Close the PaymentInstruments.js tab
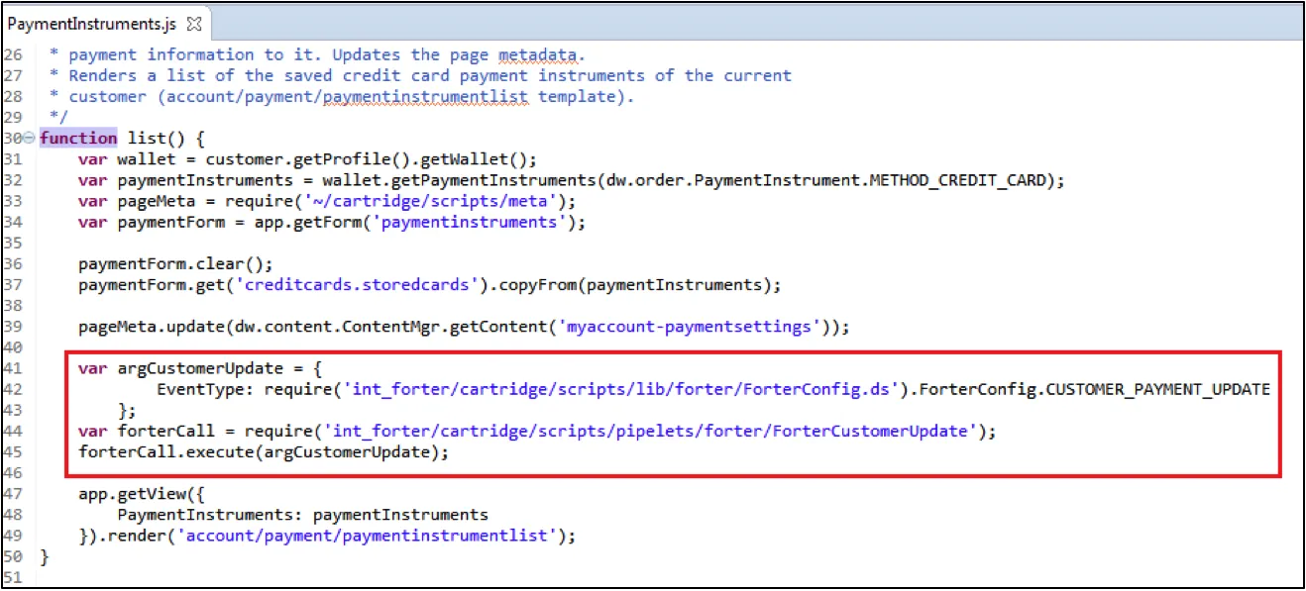This screenshot has height=591, width=1306. (x=193, y=24)
